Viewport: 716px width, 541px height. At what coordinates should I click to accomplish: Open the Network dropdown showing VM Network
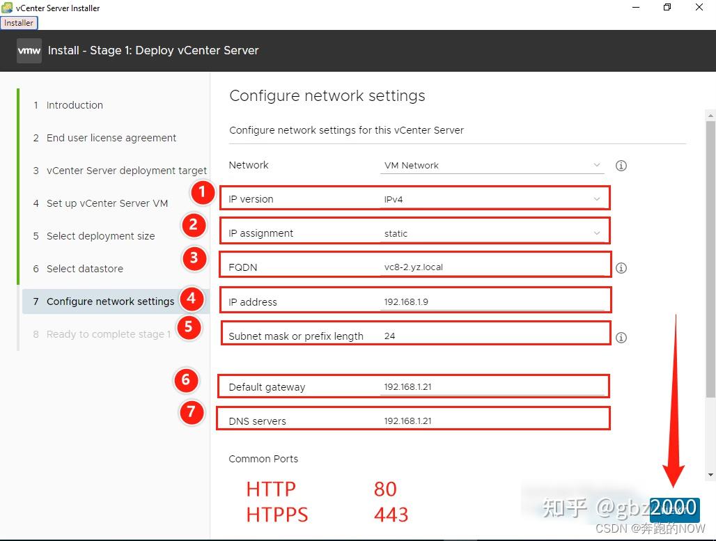click(x=492, y=165)
